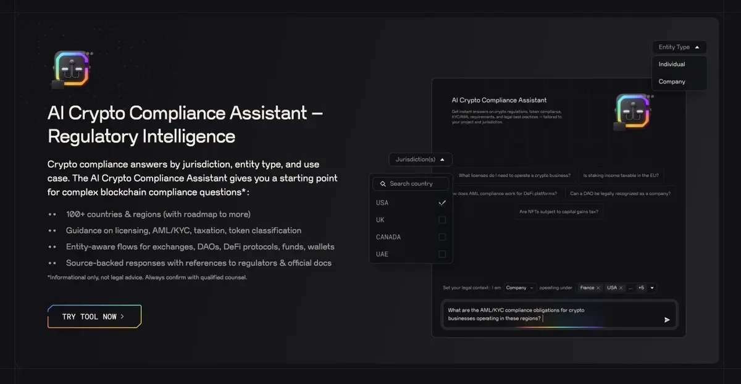741x384 pixels.
Task: Click TRY TOOL NOW button
Action: [94, 317]
